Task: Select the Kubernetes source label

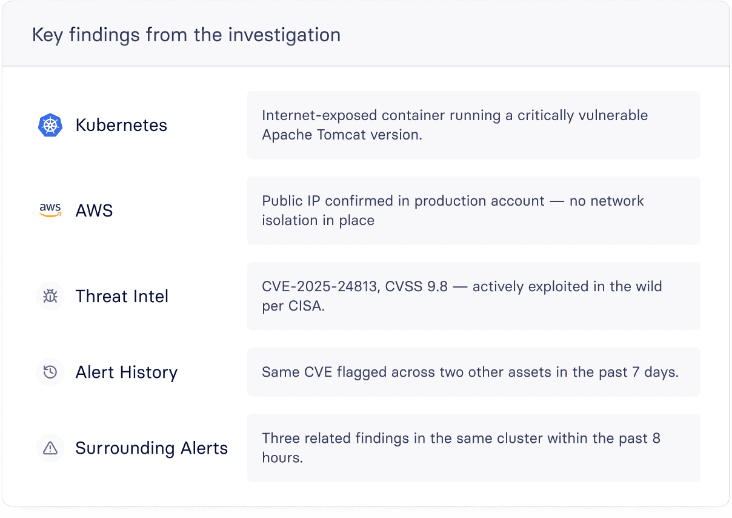Action: 121,125
